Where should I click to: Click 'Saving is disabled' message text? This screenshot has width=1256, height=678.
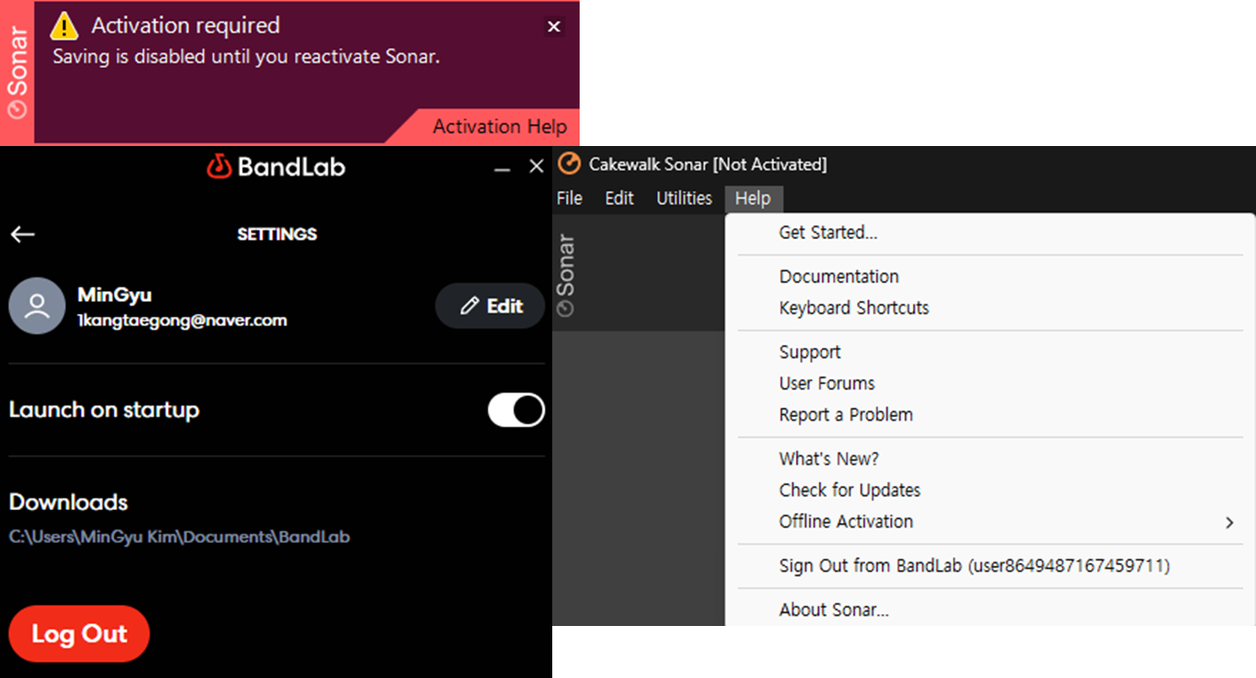[x=246, y=57]
